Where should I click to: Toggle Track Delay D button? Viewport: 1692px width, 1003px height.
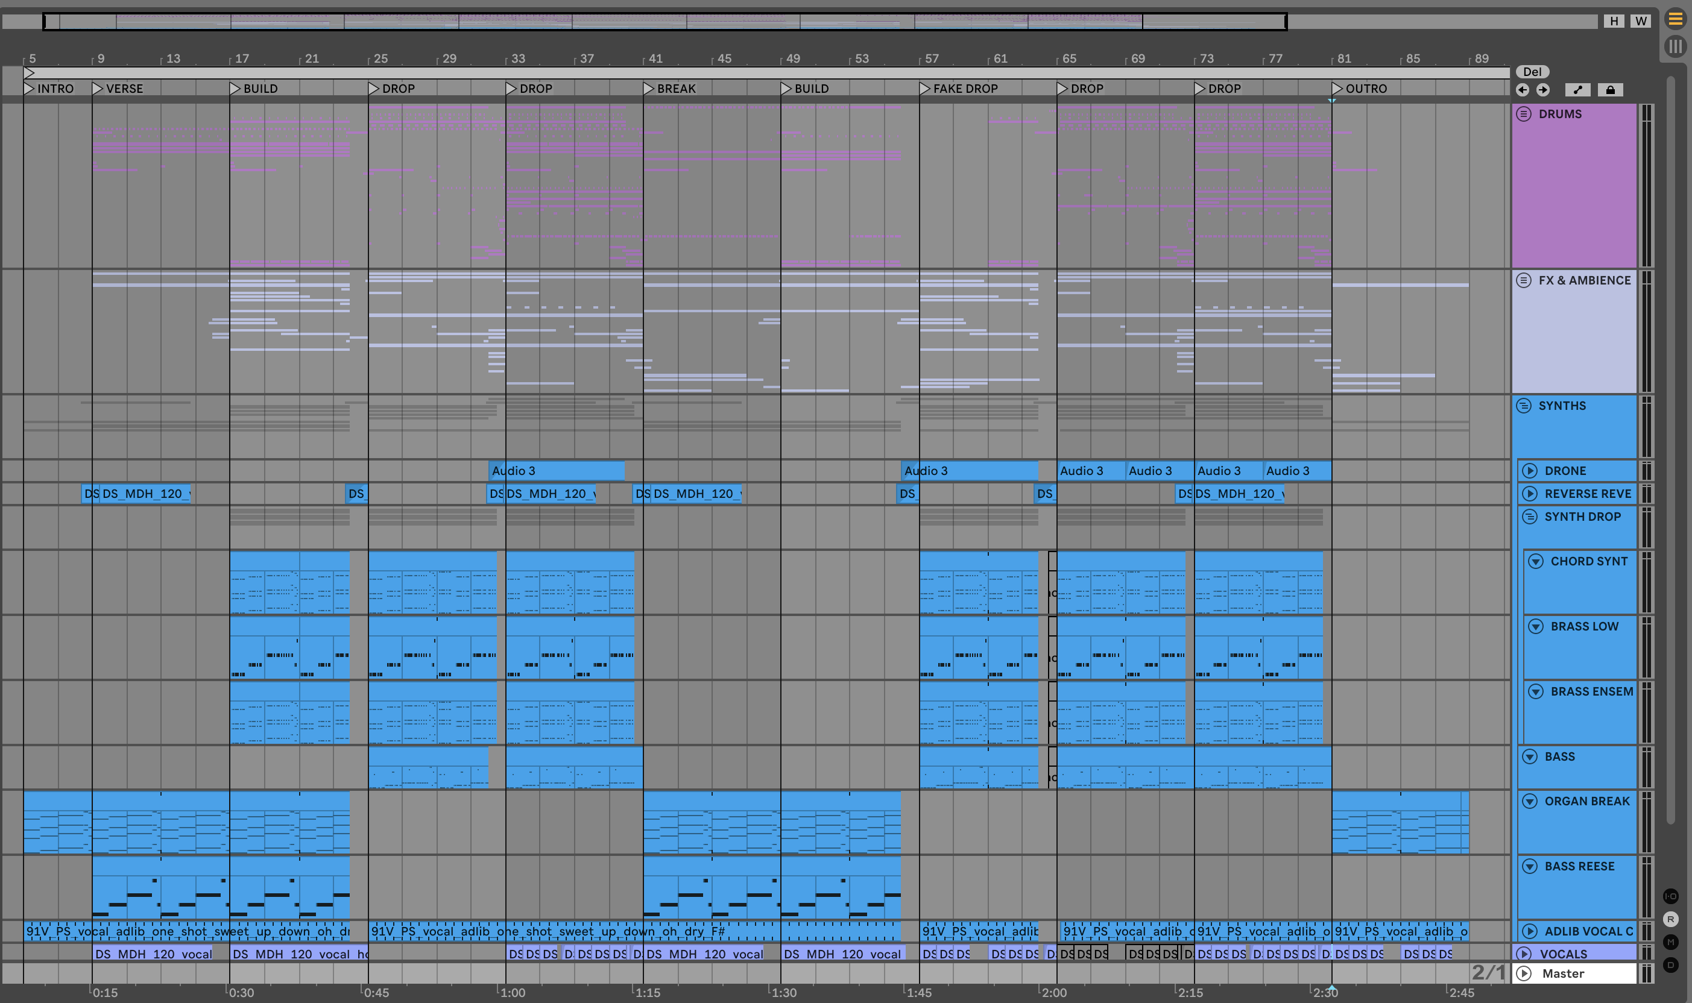tap(1670, 964)
